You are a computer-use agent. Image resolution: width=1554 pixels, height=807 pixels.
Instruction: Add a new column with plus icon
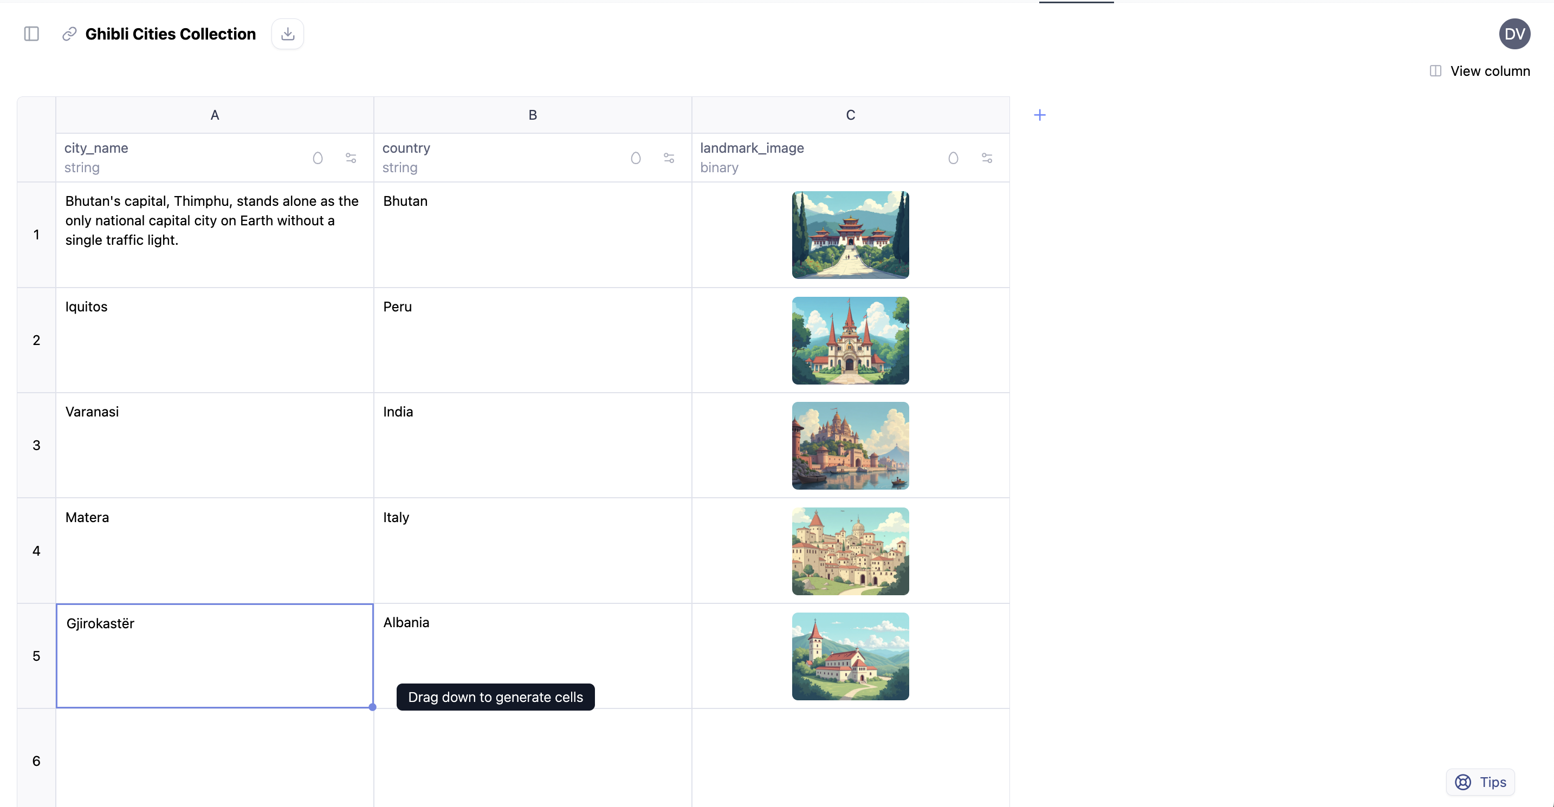[x=1039, y=115]
